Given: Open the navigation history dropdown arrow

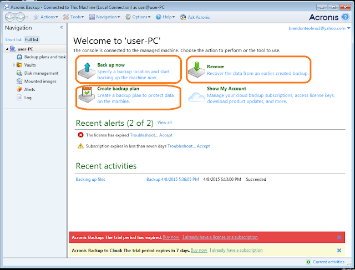Looking at the screenshot, I should pos(27,17).
